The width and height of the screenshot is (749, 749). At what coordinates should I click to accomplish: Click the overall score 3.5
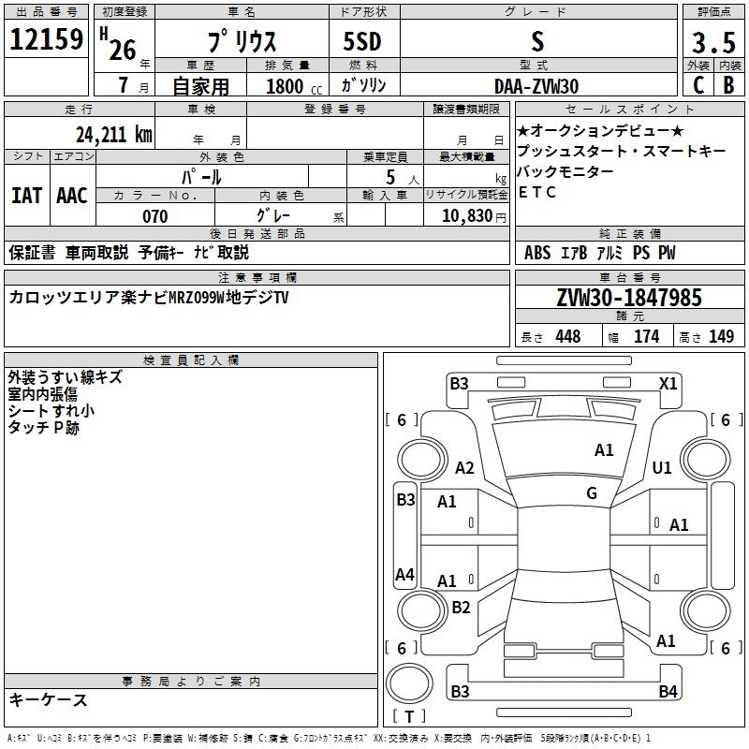(713, 43)
